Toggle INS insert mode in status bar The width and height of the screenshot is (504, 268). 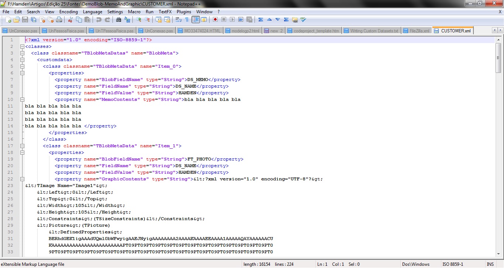490,264
